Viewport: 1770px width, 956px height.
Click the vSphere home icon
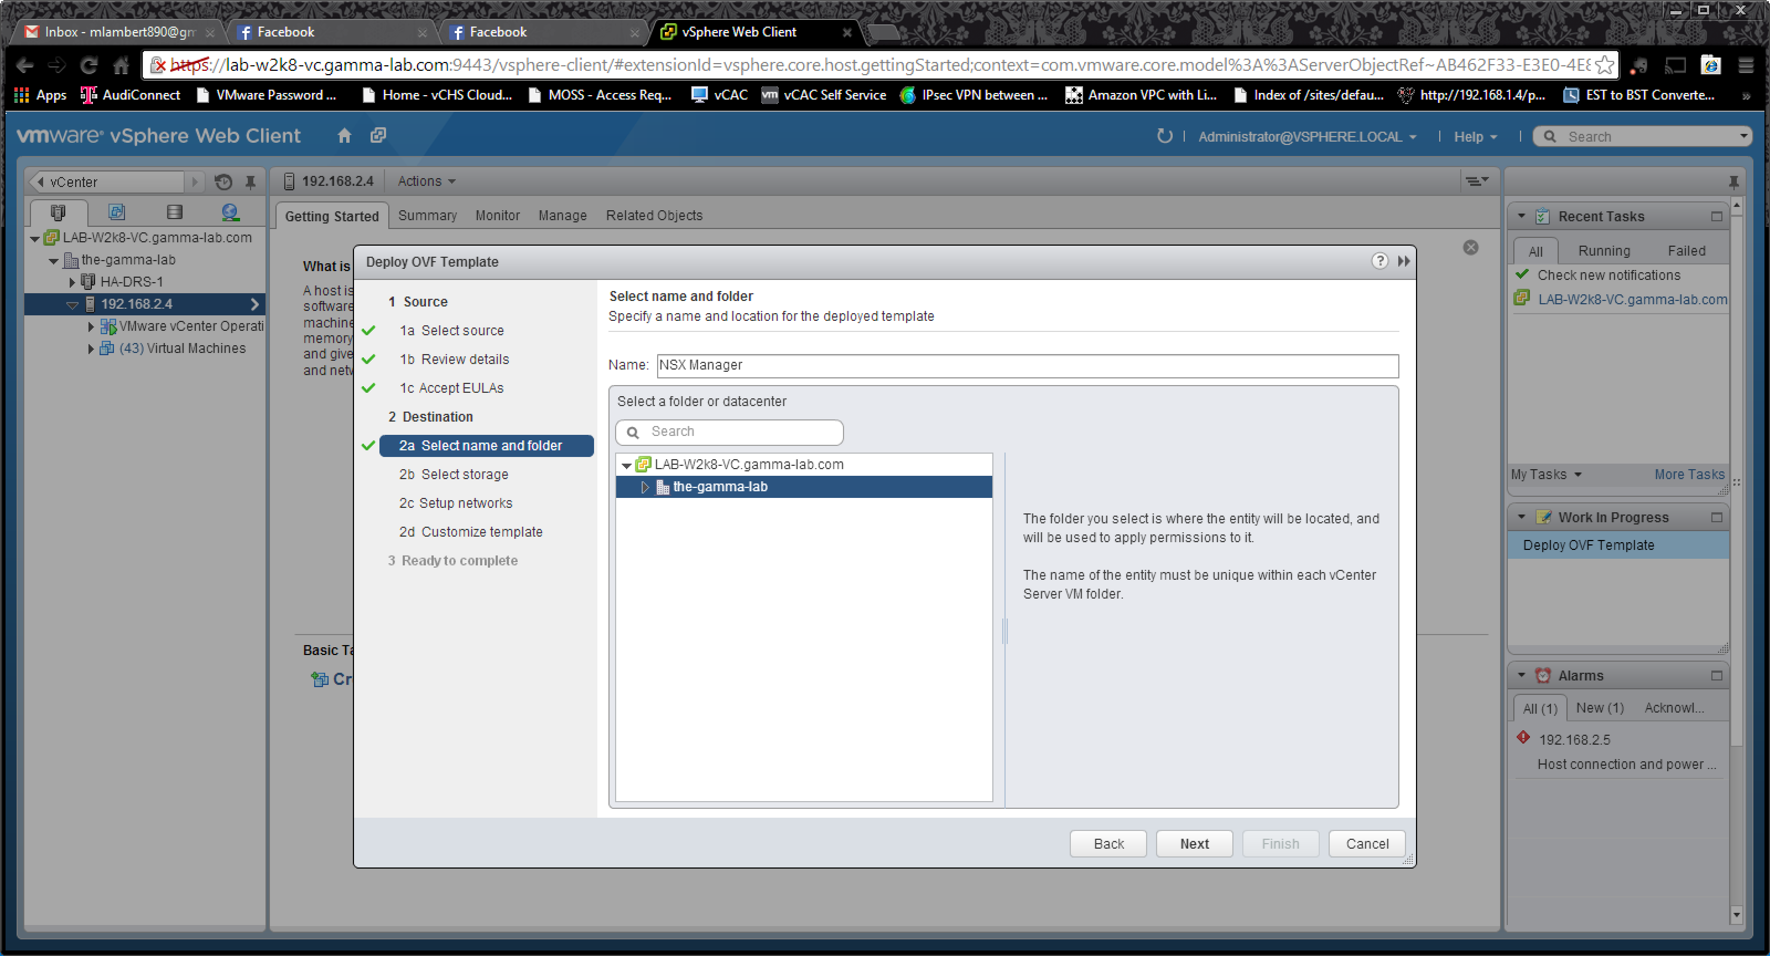point(344,136)
